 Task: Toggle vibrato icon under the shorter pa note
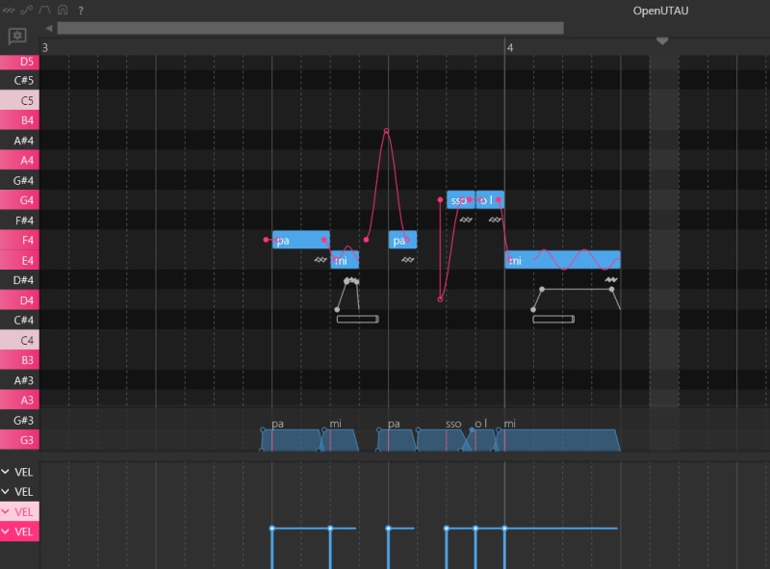pos(407,259)
